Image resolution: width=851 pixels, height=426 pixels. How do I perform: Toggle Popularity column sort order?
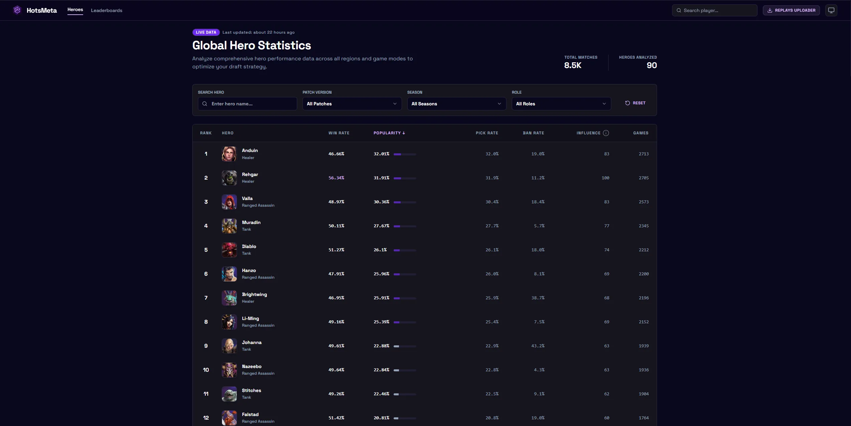click(389, 133)
